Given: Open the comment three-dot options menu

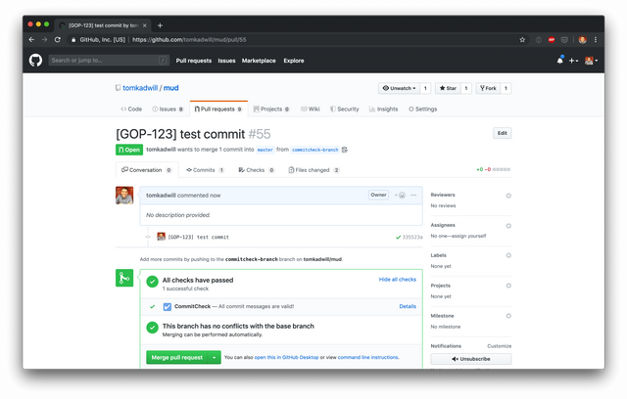Looking at the screenshot, I should click(413, 196).
